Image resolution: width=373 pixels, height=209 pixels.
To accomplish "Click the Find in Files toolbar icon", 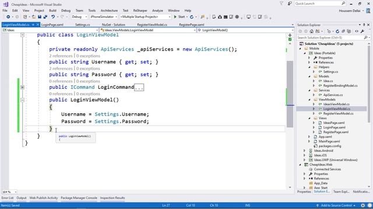I will [202, 17].
